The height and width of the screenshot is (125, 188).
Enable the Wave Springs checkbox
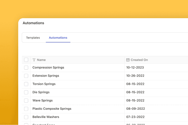[x=26, y=100]
